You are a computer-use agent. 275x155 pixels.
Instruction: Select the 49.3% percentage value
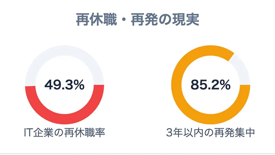(x=64, y=84)
